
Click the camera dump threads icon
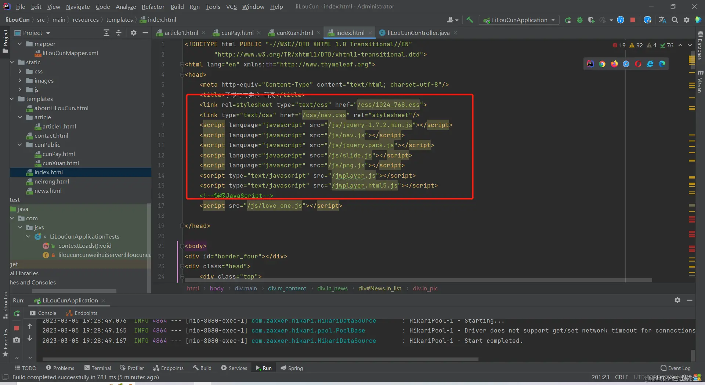(17, 340)
